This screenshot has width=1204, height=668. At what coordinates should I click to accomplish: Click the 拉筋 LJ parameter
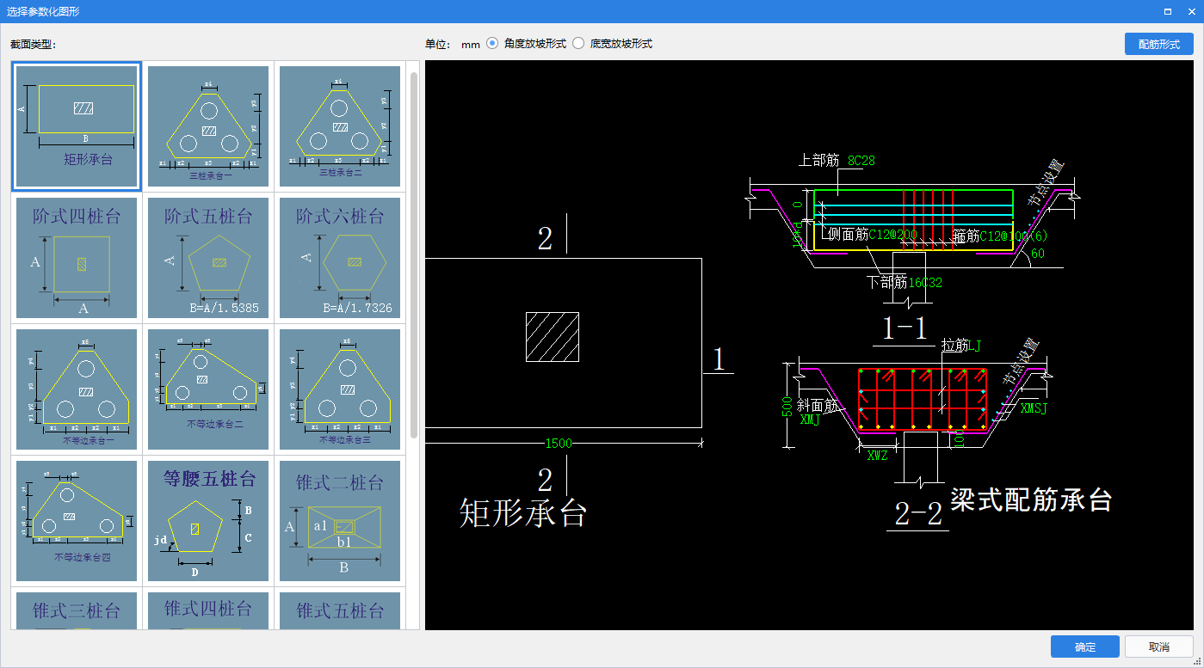974,346
